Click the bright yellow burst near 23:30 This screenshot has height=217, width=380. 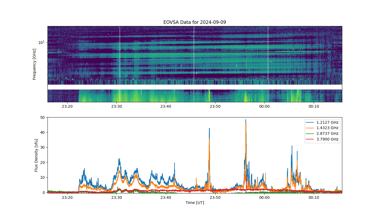[119, 97]
